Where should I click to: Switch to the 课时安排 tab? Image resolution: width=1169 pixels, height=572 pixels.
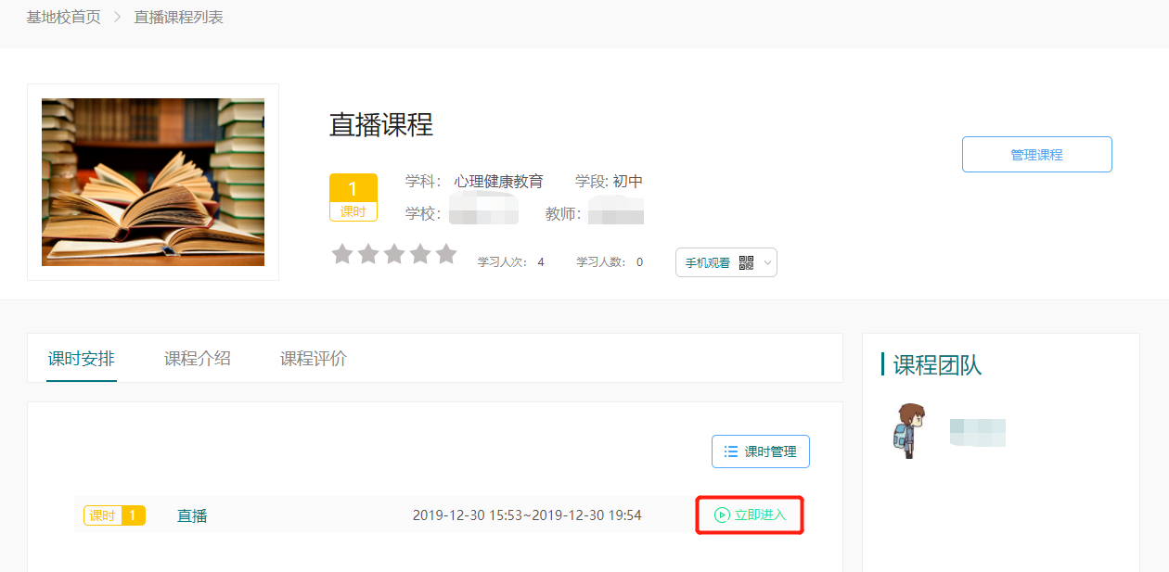coord(82,359)
